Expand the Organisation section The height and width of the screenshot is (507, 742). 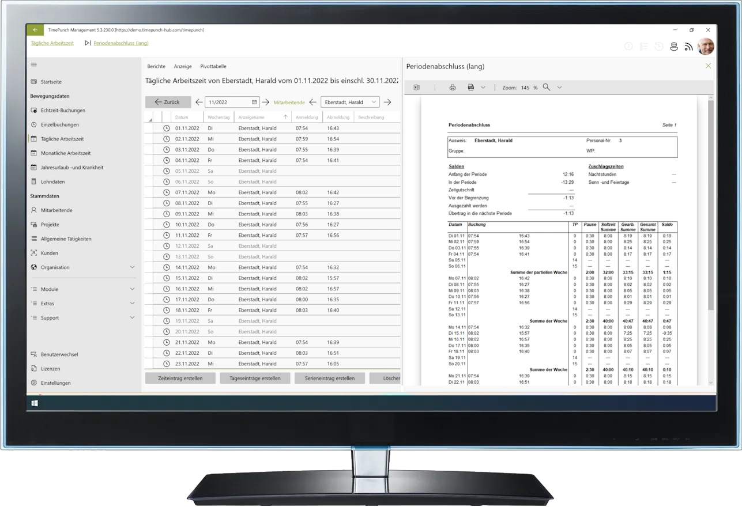coord(132,267)
